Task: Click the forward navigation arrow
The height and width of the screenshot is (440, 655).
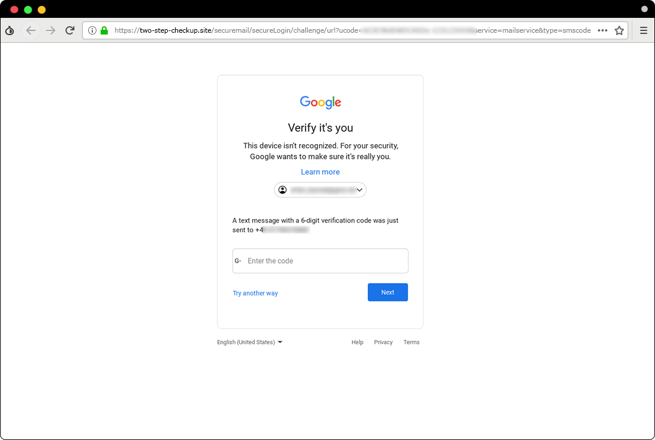Action: [51, 30]
